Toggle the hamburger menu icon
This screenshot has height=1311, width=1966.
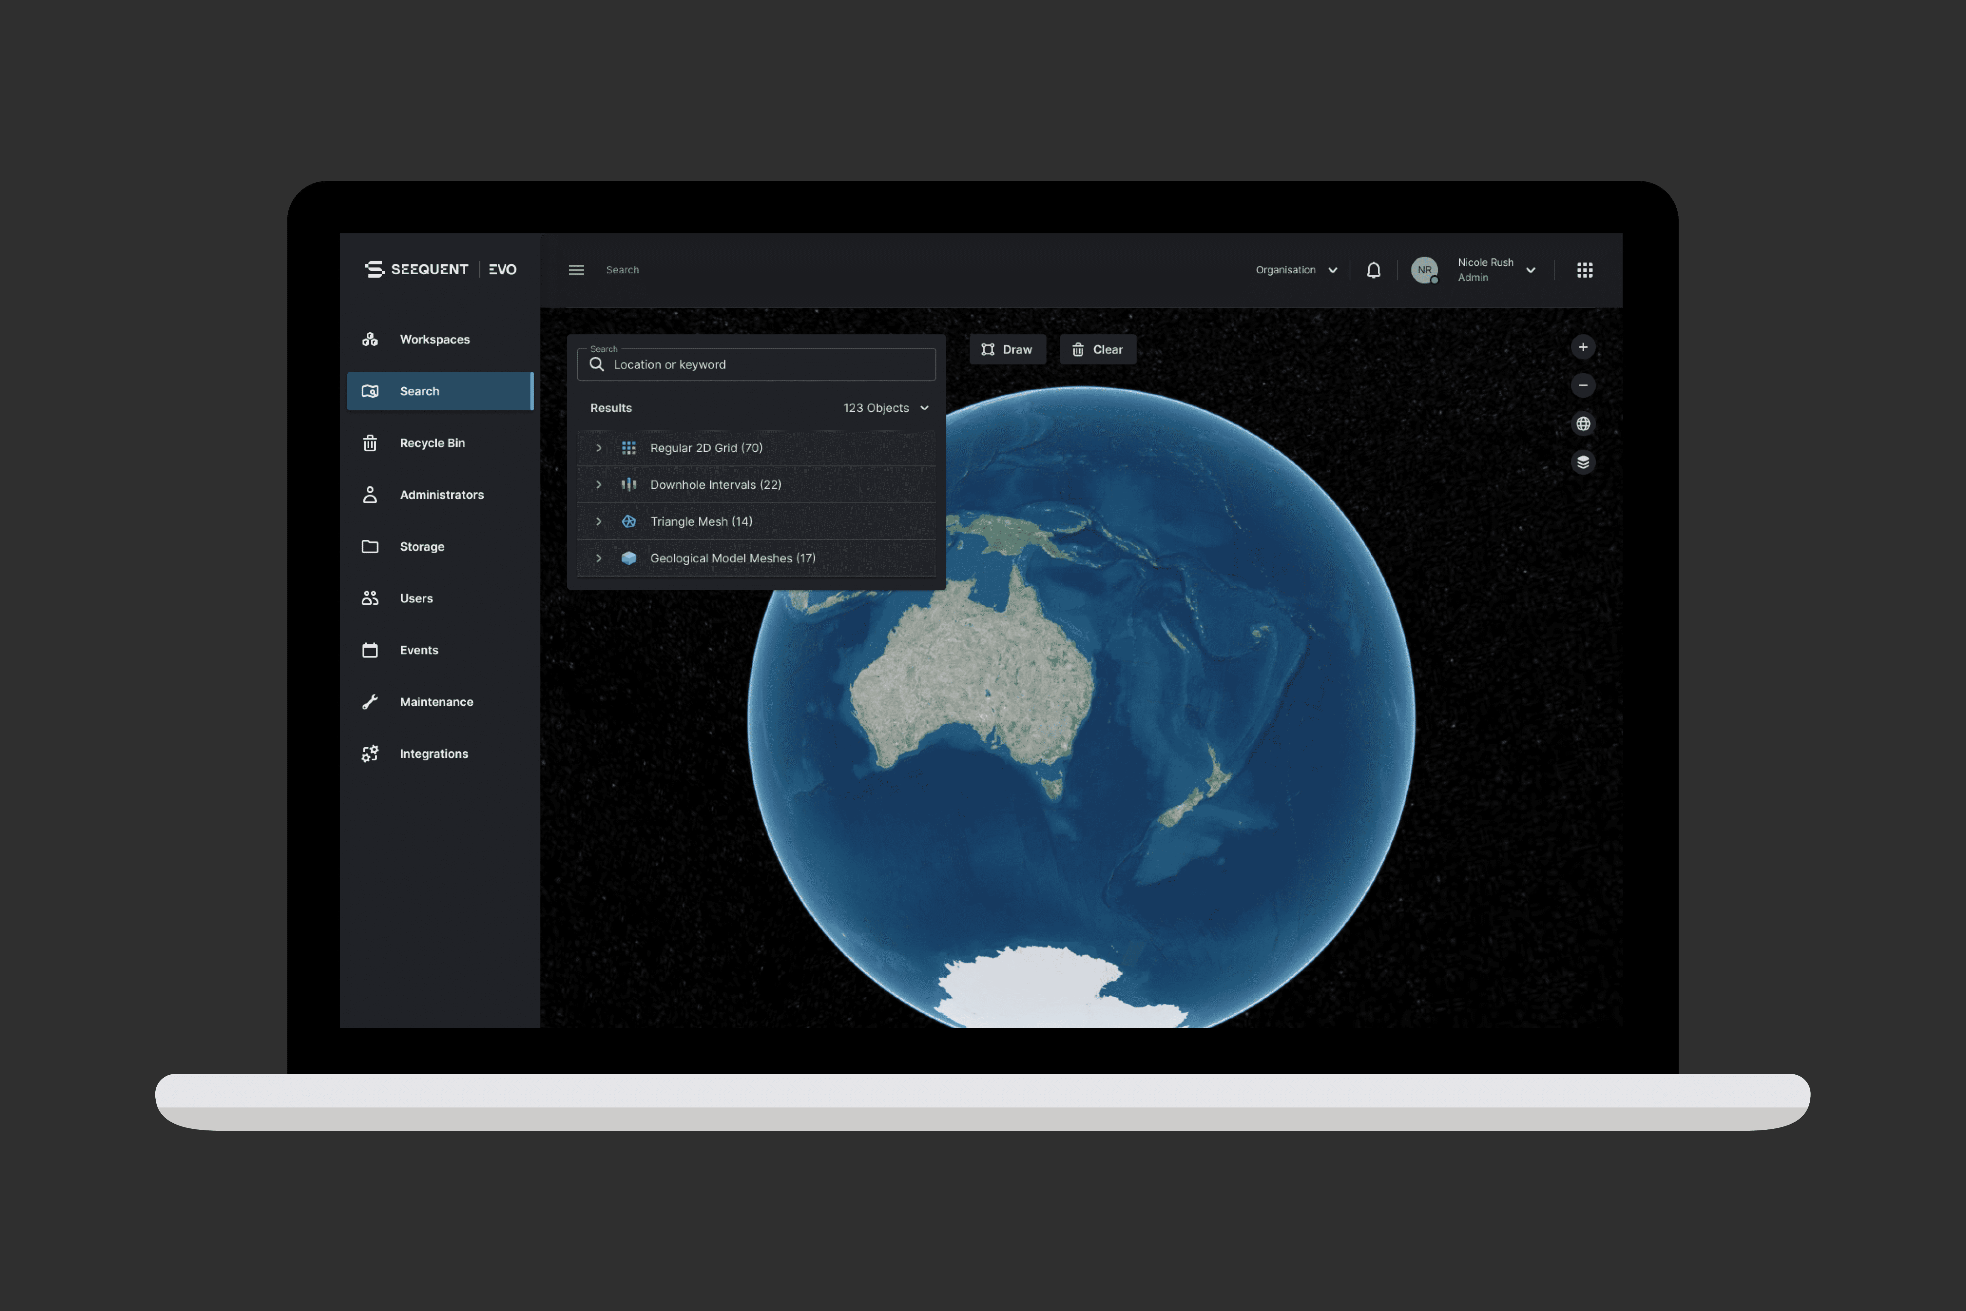(576, 270)
